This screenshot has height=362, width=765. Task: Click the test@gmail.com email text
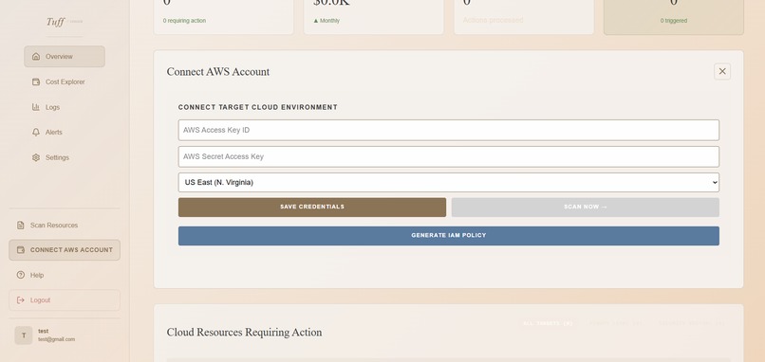point(57,339)
